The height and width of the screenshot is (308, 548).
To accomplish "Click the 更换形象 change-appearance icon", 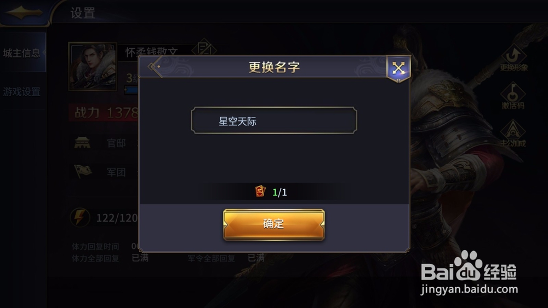I will click(x=513, y=58).
